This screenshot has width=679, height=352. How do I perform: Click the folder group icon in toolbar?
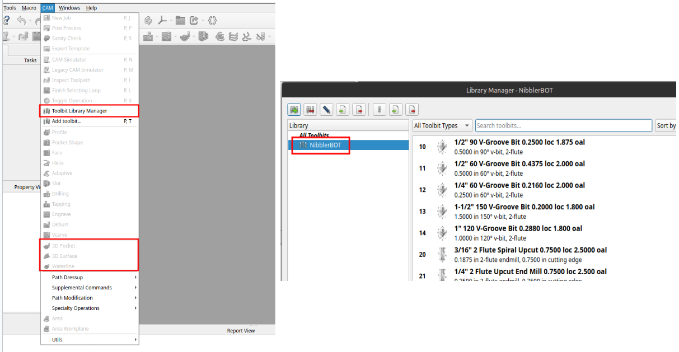[180, 21]
